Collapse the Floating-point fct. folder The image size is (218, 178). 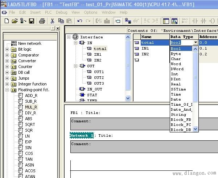tap(7, 90)
